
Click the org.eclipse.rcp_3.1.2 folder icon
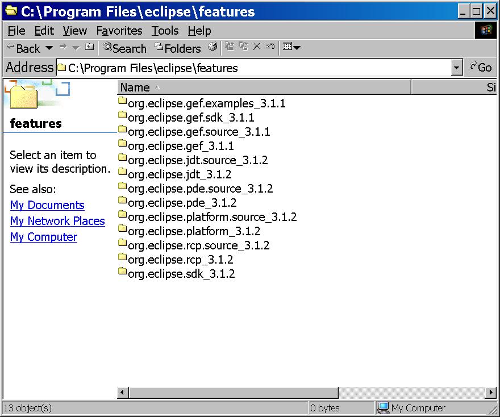(x=122, y=258)
